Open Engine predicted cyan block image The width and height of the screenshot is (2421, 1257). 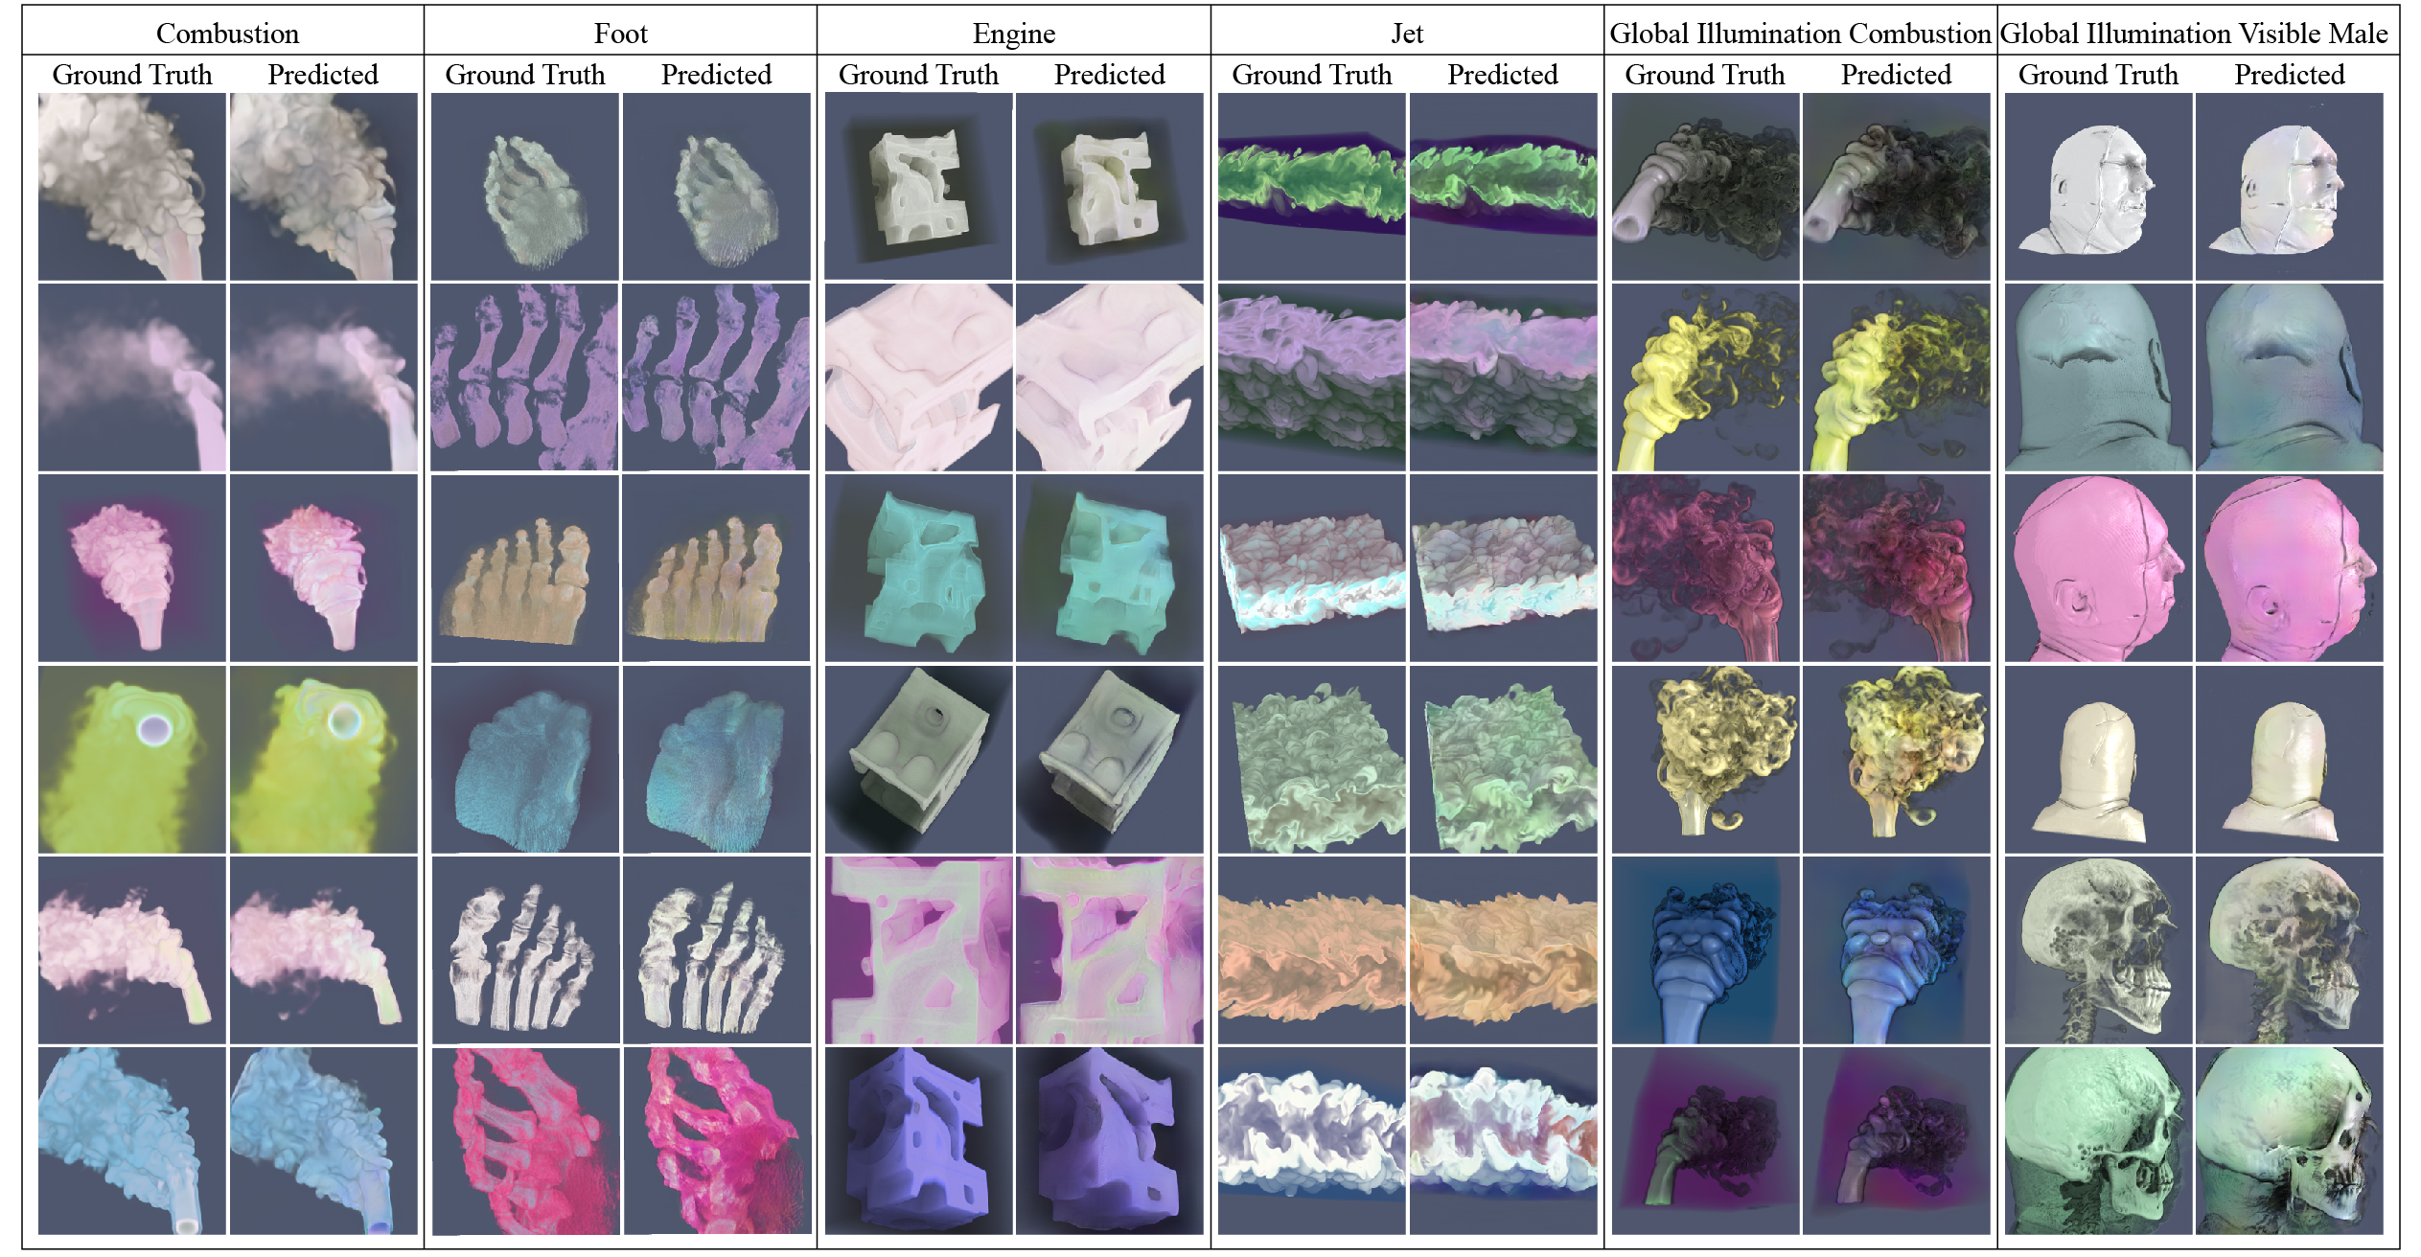(1110, 568)
